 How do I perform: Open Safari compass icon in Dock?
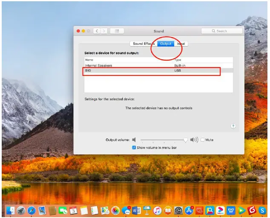(32, 211)
